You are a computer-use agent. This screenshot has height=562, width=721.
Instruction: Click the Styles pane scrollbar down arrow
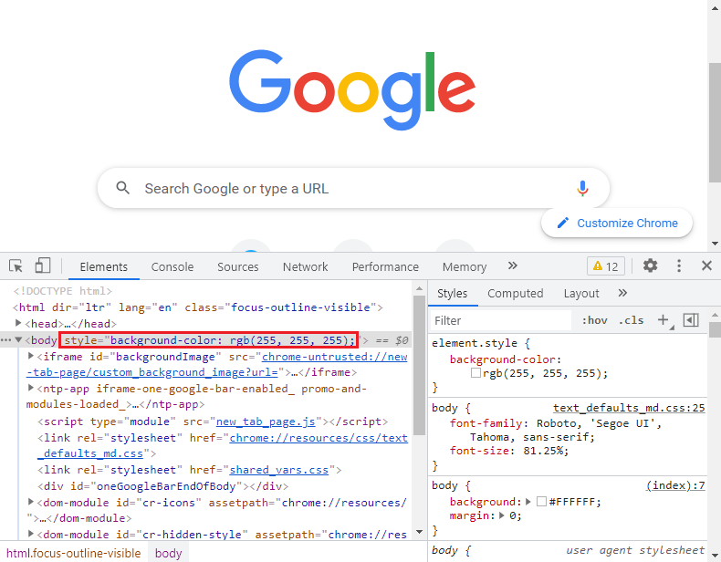[715, 555]
